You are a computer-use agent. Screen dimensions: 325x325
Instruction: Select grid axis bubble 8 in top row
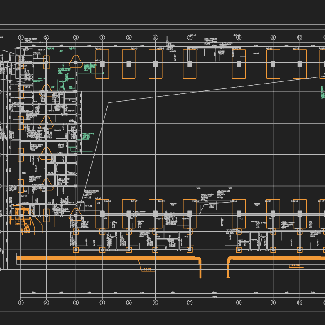(x=239, y=38)
